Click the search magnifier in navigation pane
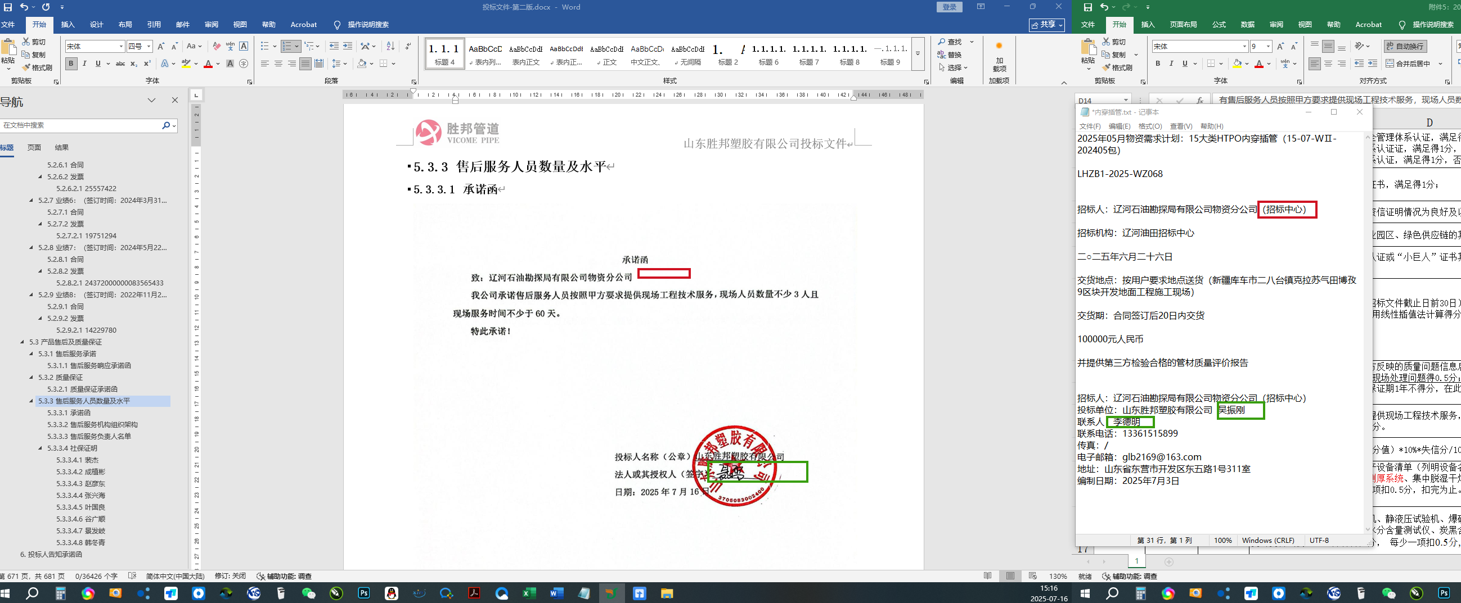Viewport: 1461px width, 603px height. point(166,125)
